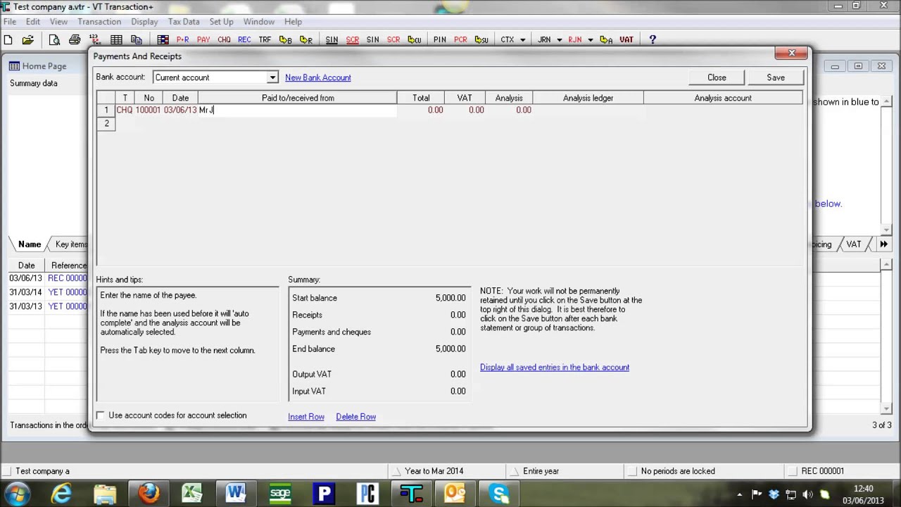Expand the RJN dropdown arrow
Viewport: 901px width, 507px height.
590,40
